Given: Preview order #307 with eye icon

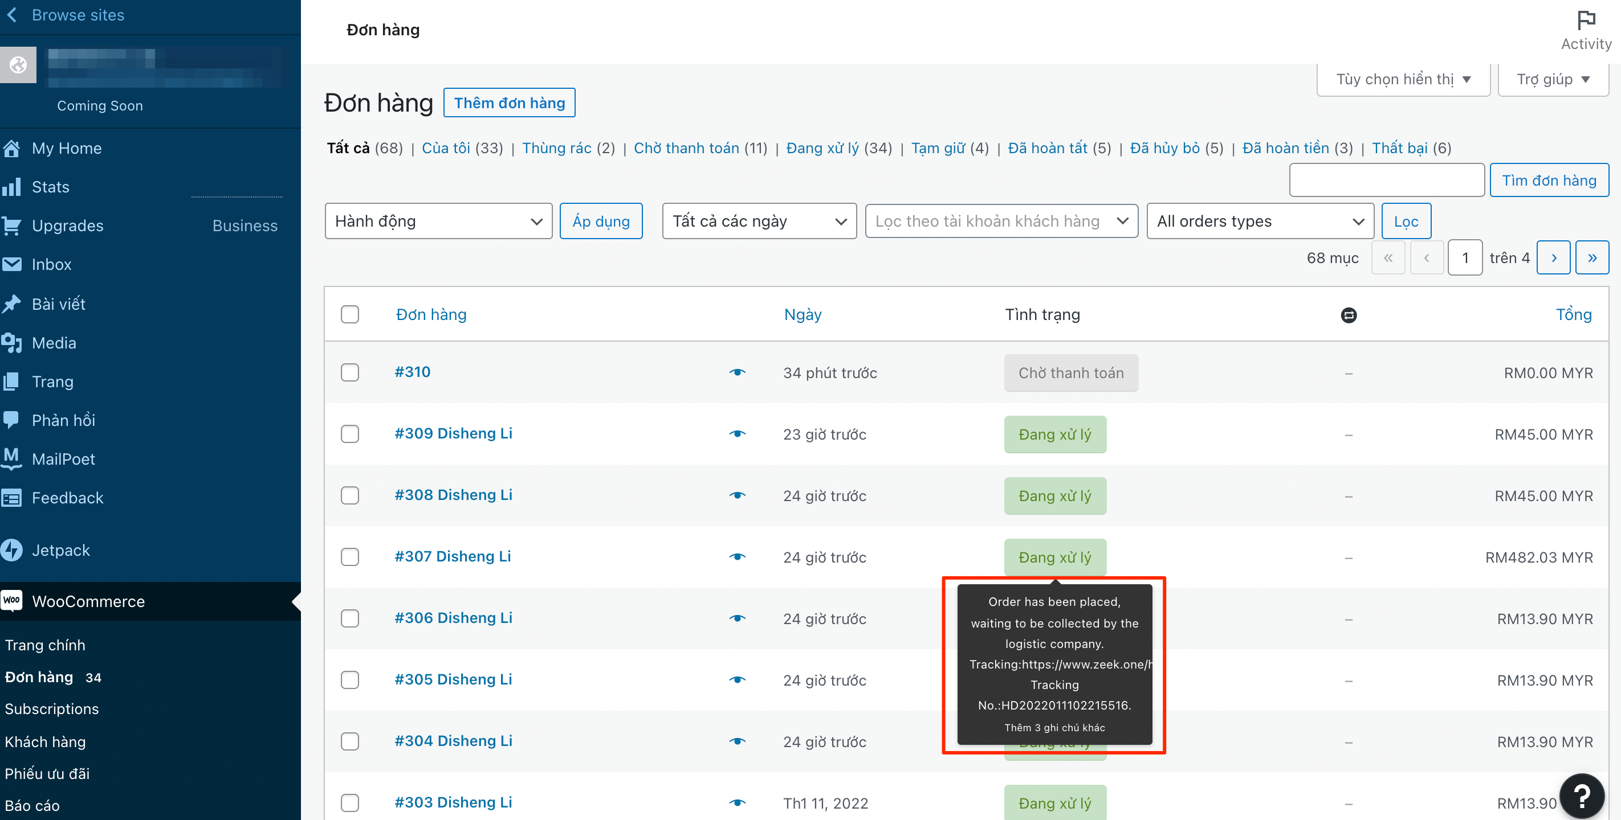Looking at the screenshot, I should tap(738, 557).
